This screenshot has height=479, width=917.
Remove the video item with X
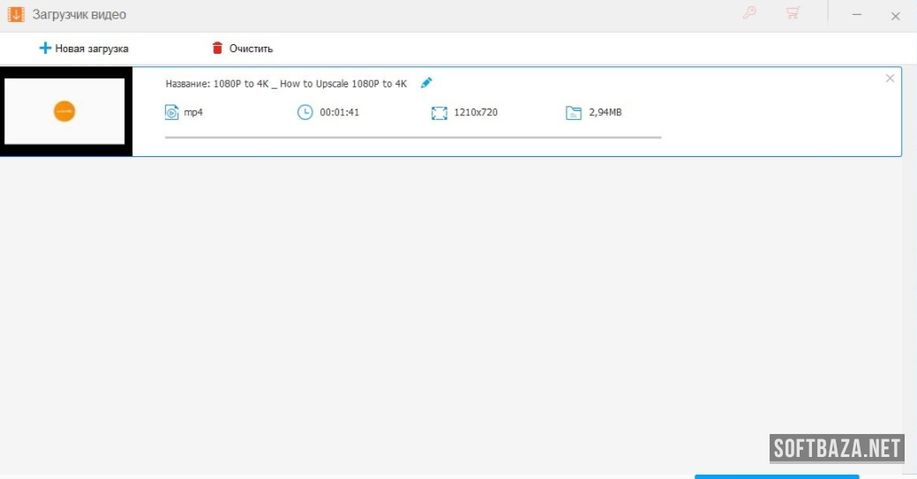(890, 79)
